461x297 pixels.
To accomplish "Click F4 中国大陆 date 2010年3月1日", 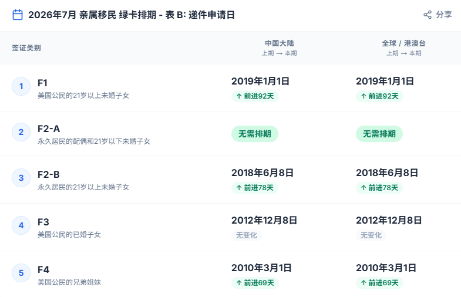I will (x=261, y=268).
